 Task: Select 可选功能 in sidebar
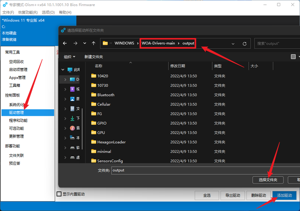(16, 128)
